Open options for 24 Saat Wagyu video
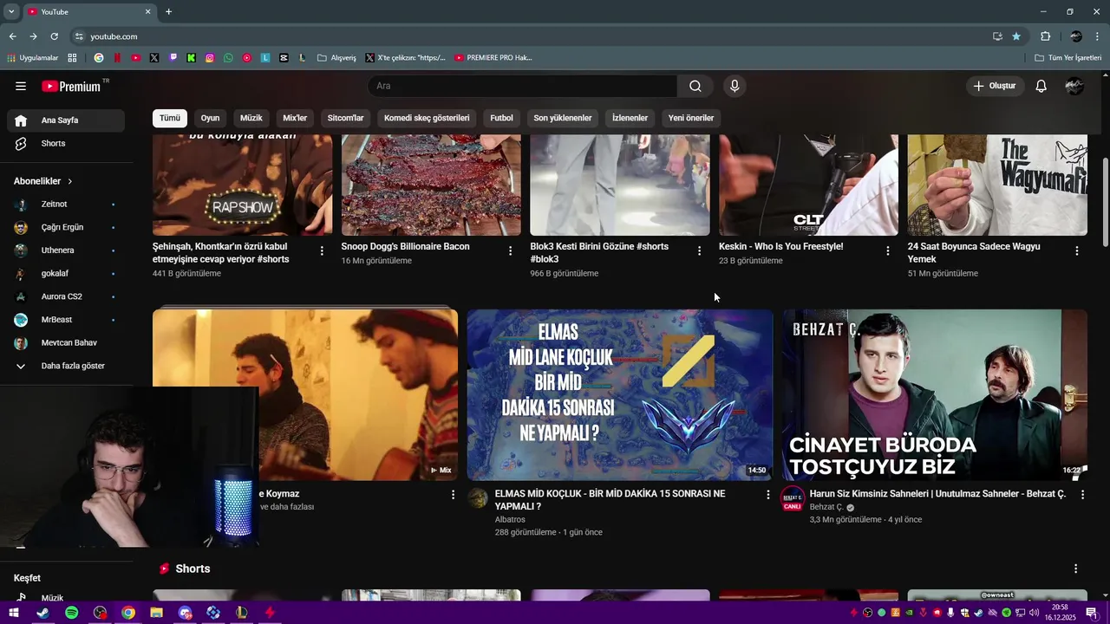 point(1077,250)
